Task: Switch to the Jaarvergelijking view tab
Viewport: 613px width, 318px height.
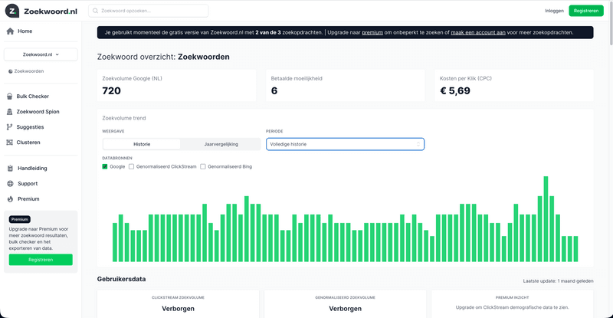Action: (x=221, y=144)
